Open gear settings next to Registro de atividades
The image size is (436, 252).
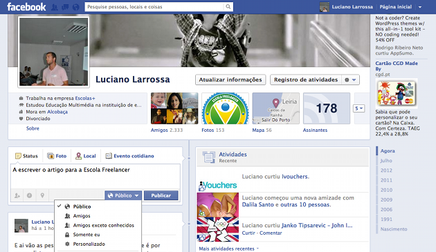(x=350, y=79)
